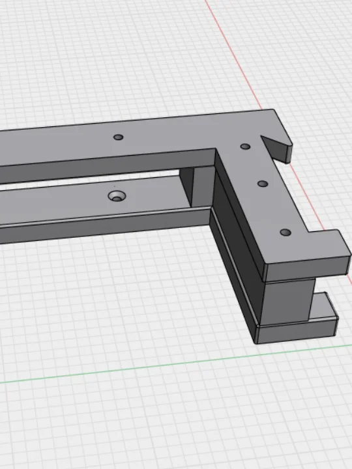Select the middle hole on the right arm
Viewport: 352px width, 469px height.
263,184
